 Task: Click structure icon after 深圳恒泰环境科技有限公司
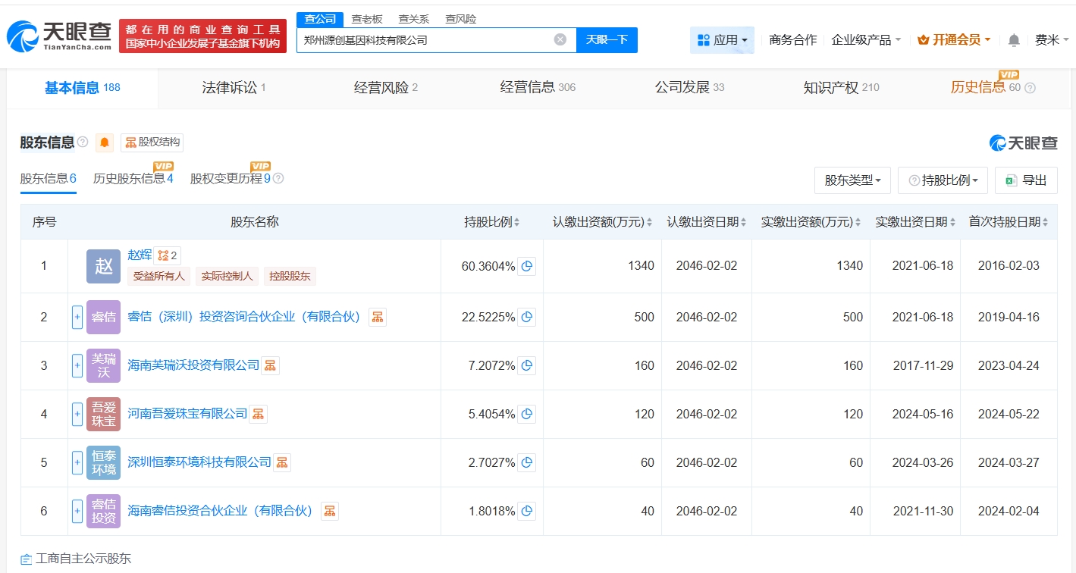282,462
